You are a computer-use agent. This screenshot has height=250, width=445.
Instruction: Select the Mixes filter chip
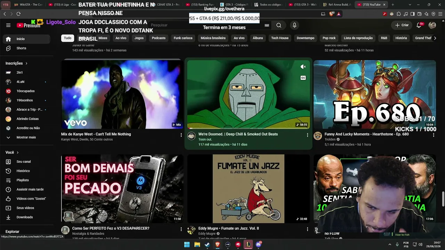[x=103, y=38]
